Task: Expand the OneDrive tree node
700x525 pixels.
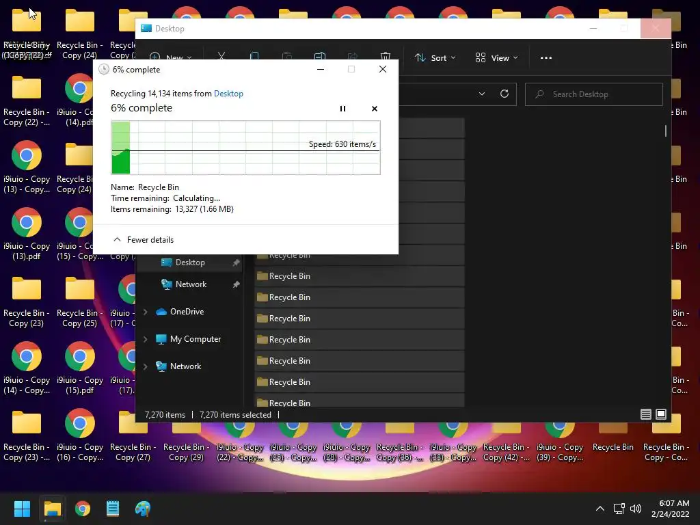Action: 146,312
